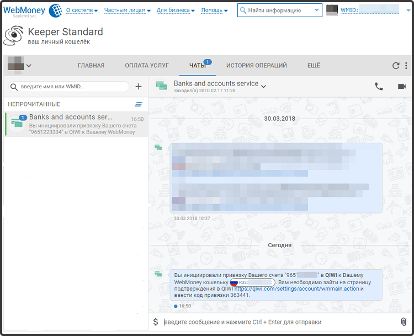The image size is (414, 336).
Task: Click the contact search field введите имя или WMID
Action: click(x=68, y=87)
